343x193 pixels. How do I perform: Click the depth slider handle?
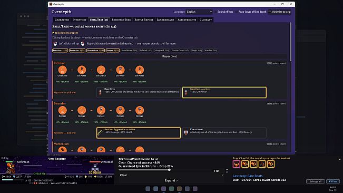(x=169, y=170)
